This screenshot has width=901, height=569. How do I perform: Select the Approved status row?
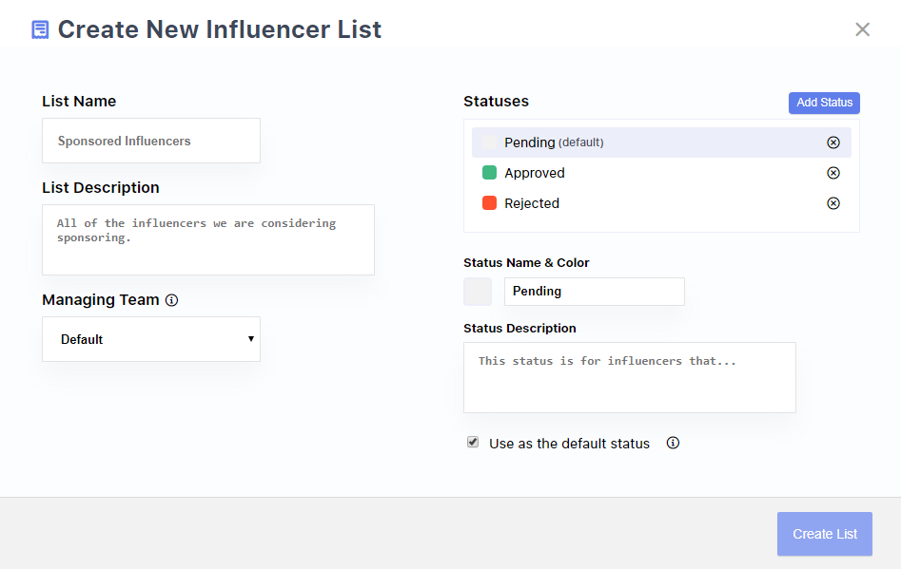pos(661,173)
